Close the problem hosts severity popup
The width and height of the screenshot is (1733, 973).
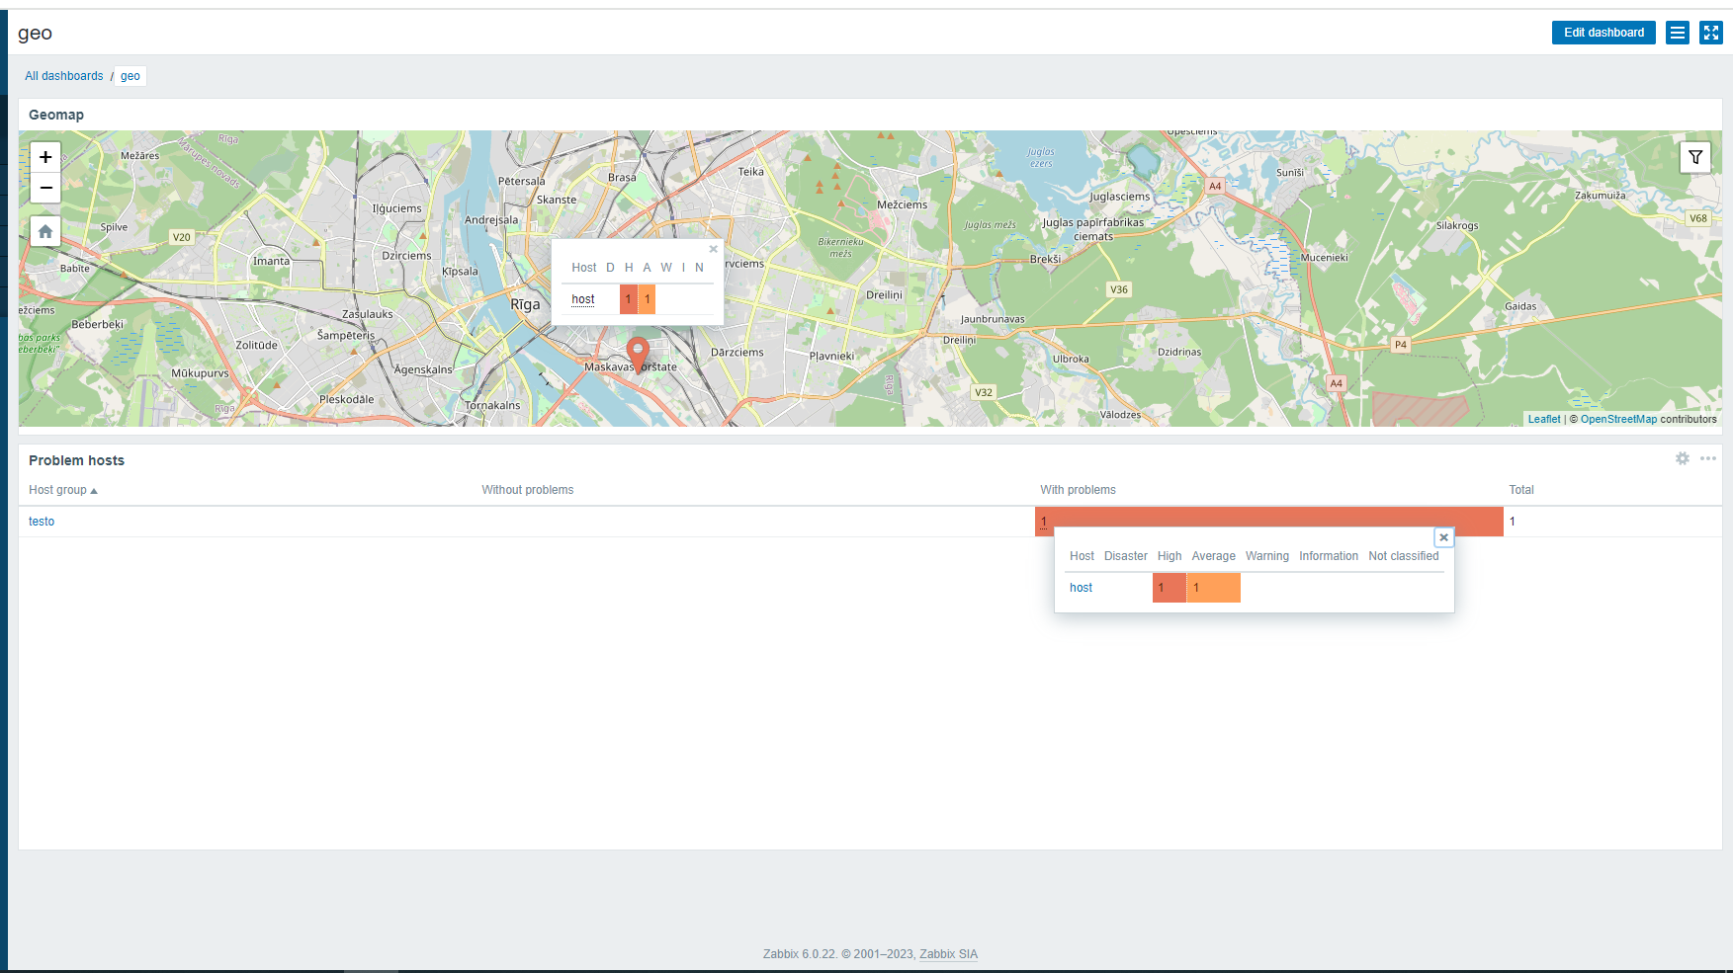[x=1443, y=537]
